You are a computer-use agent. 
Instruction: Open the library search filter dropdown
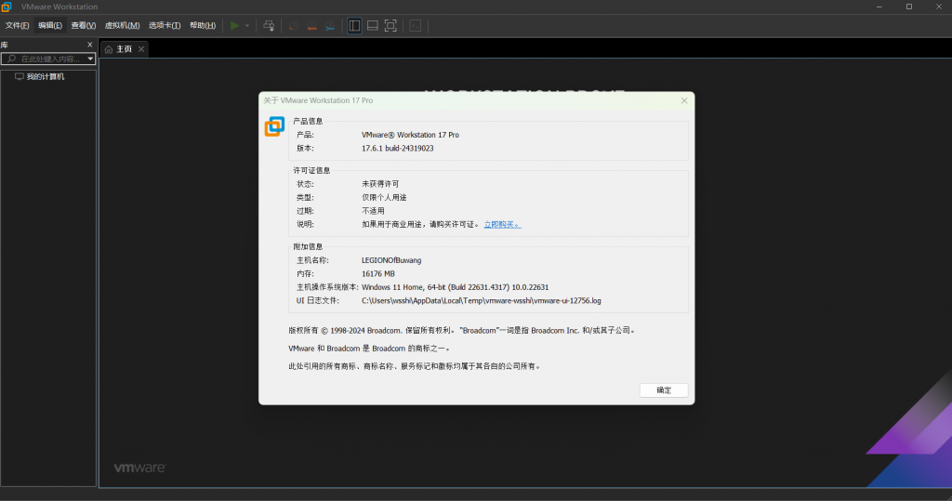tap(90, 59)
